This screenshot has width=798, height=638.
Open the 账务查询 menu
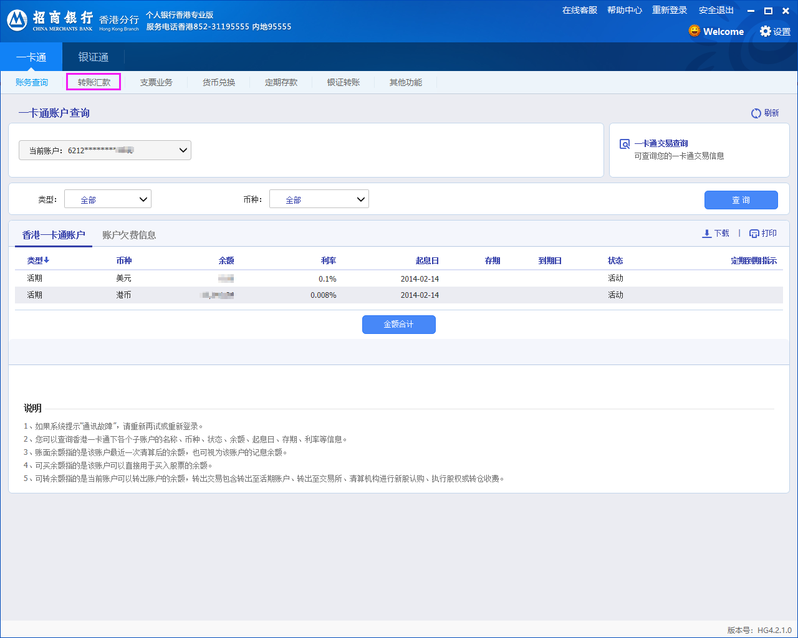tap(32, 82)
